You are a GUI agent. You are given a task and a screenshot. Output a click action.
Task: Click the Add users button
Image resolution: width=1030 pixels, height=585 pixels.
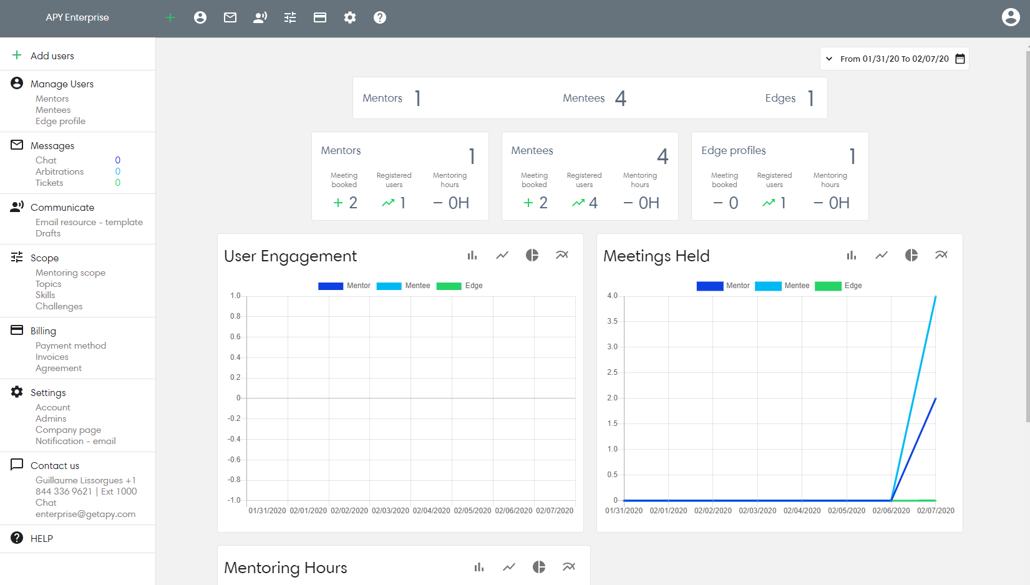(x=52, y=56)
